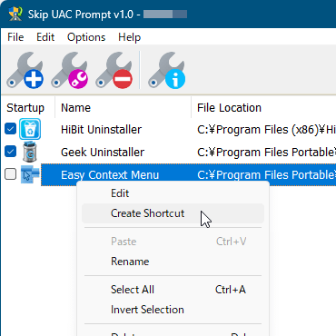Uncheck the Geek Uninstaller startup checkbox

coord(11,151)
